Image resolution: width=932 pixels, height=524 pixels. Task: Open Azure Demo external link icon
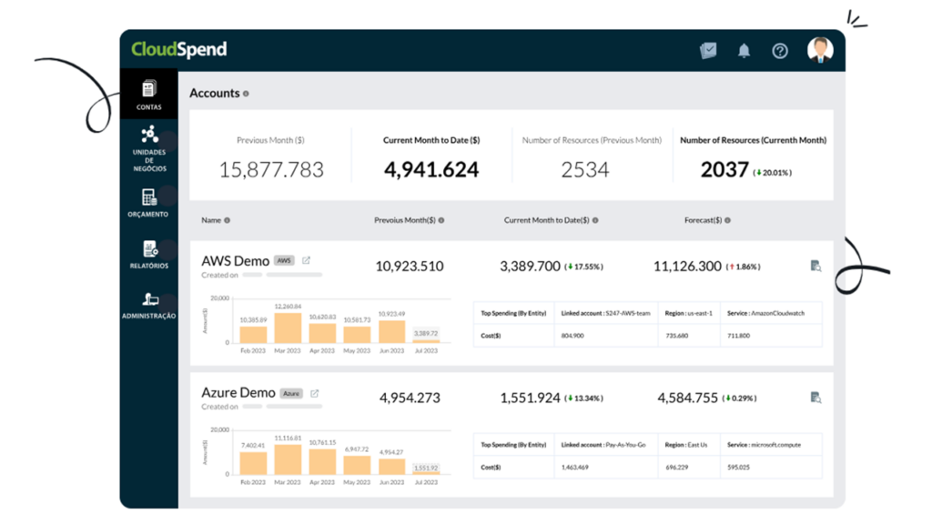(x=314, y=393)
